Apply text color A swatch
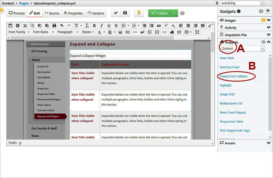The width and height of the screenshot is (273, 178). [99, 32]
